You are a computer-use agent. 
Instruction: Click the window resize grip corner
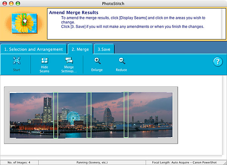point(225,163)
